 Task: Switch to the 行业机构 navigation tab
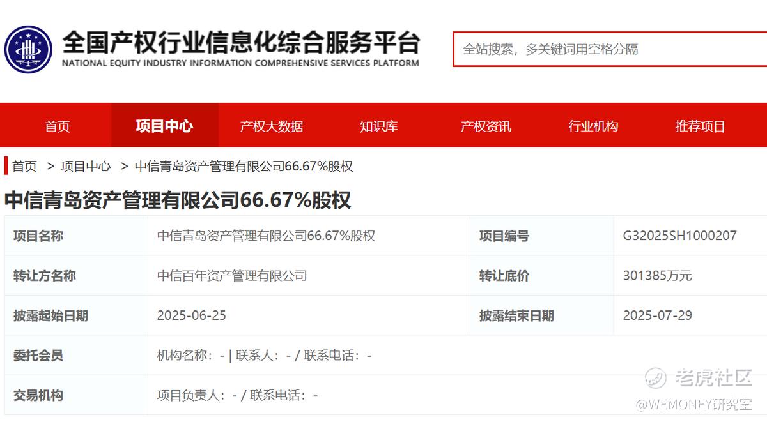pyautogui.click(x=593, y=126)
